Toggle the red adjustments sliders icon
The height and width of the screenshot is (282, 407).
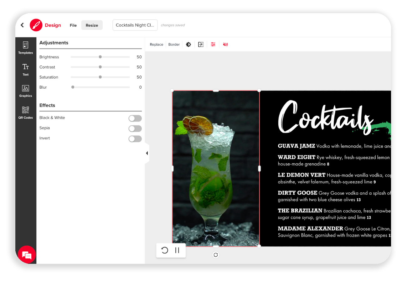click(x=213, y=44)
